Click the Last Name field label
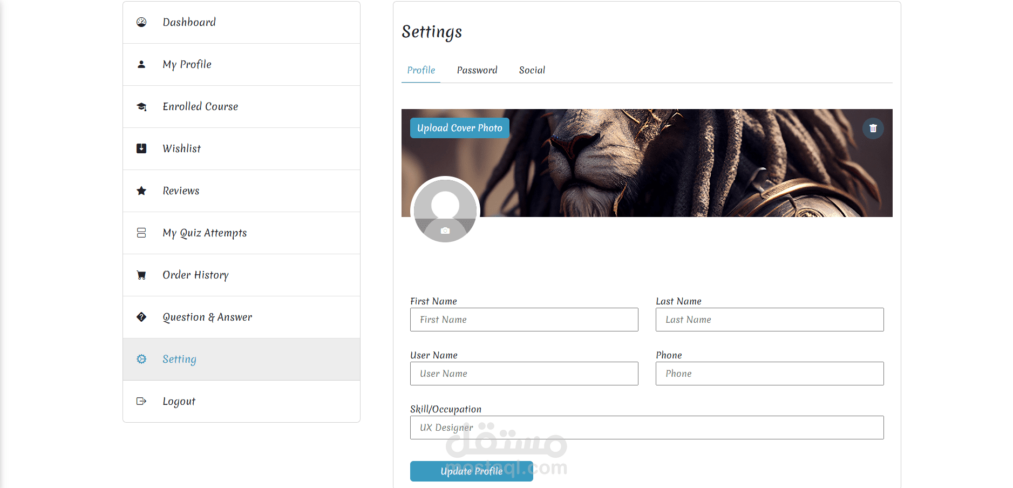 pos(678,301)
